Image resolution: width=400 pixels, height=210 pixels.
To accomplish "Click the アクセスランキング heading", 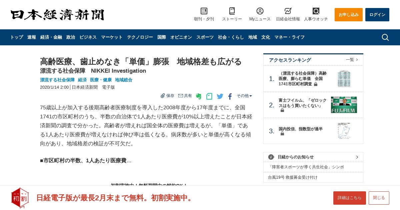I will click(290, 60).
